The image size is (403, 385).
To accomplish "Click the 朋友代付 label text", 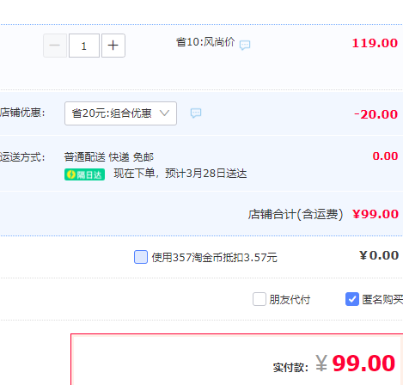I will pos(290,300).
